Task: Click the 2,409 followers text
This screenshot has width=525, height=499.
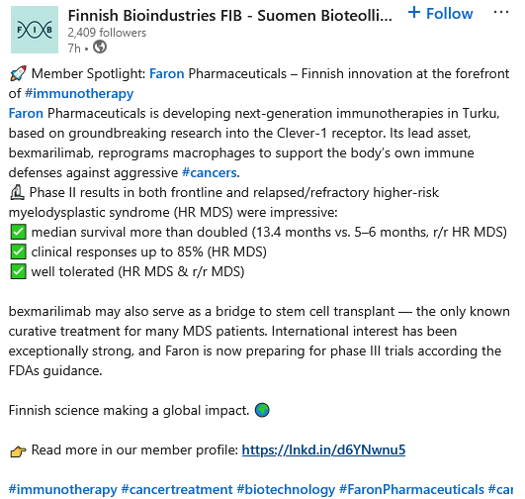Action: (107, 33)
